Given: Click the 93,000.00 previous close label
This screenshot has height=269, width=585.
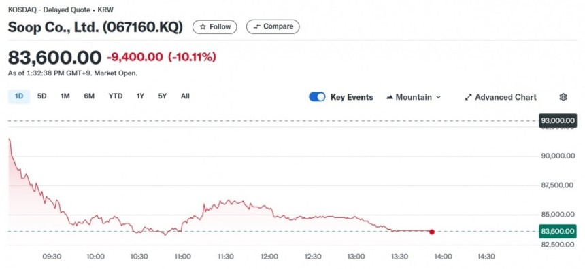Looking at the screenshot, I should [x=558, y=120].
